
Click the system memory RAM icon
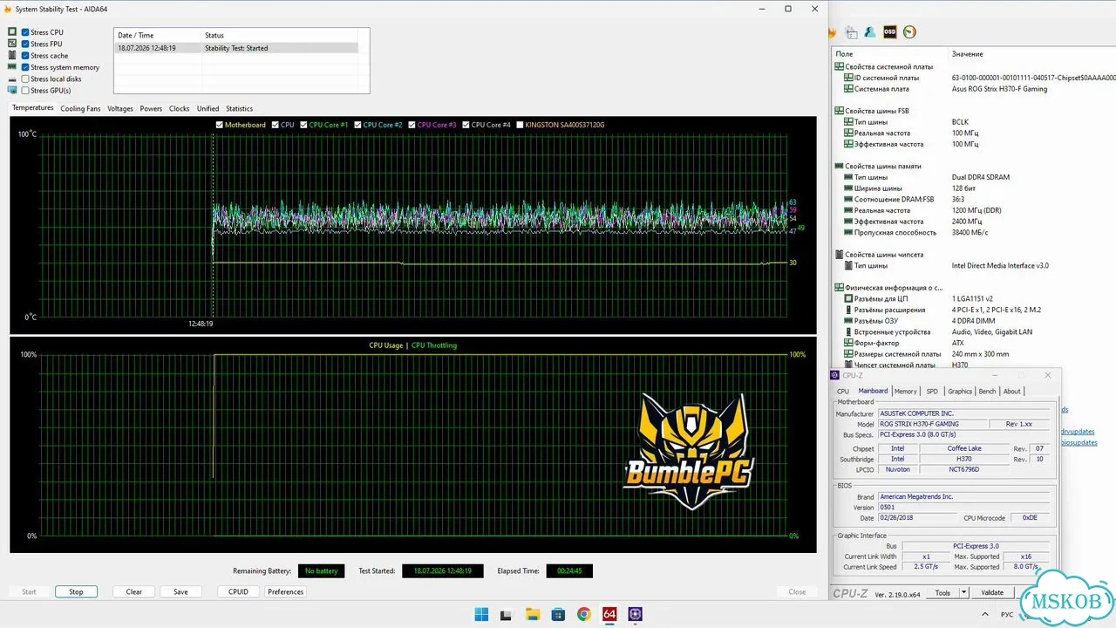point(12,67)
